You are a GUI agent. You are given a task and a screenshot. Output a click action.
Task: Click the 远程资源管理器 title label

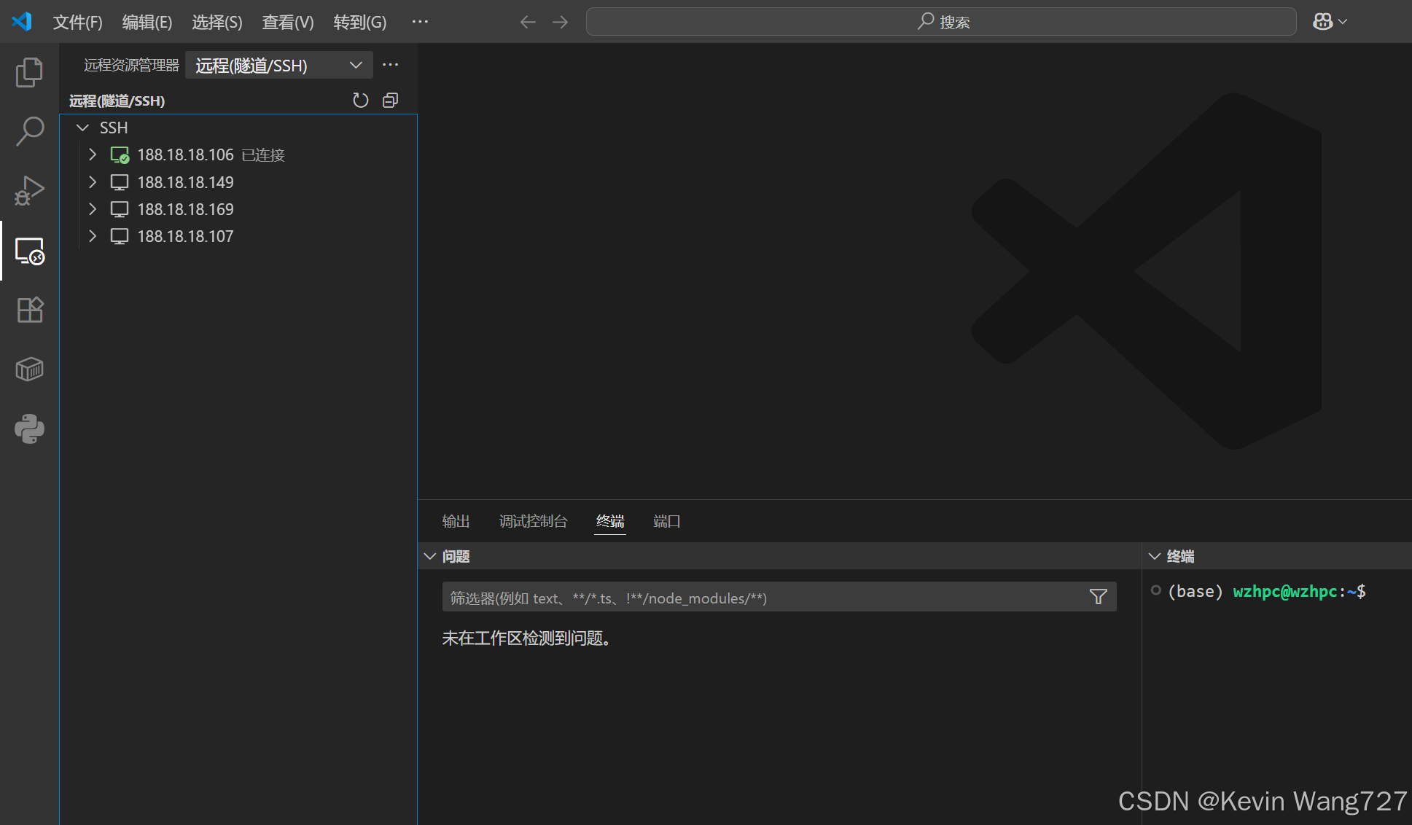(131, 65)
